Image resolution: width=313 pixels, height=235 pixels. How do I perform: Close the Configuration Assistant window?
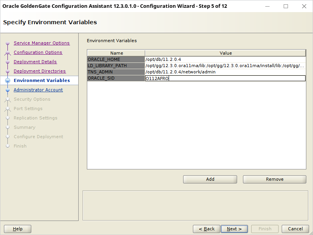[304, 6]
